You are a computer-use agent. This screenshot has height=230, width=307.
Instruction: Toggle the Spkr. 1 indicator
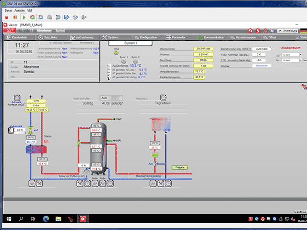pos(124,61)
